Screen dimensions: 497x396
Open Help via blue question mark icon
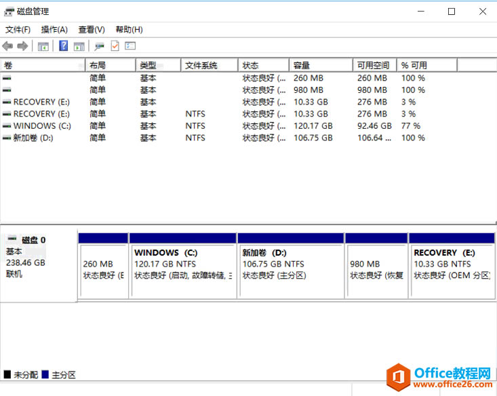tap(63, 46)
